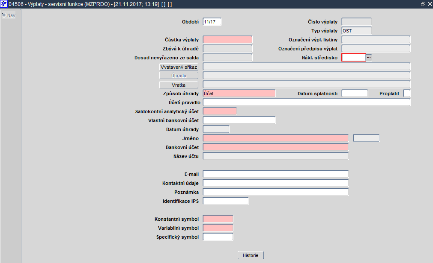Click the Poznámka input field
Screen dimensions: 433x263
[275, 192]
